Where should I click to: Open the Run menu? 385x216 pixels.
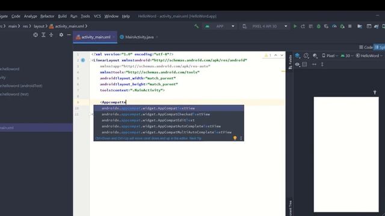click(x=73, y=16)
